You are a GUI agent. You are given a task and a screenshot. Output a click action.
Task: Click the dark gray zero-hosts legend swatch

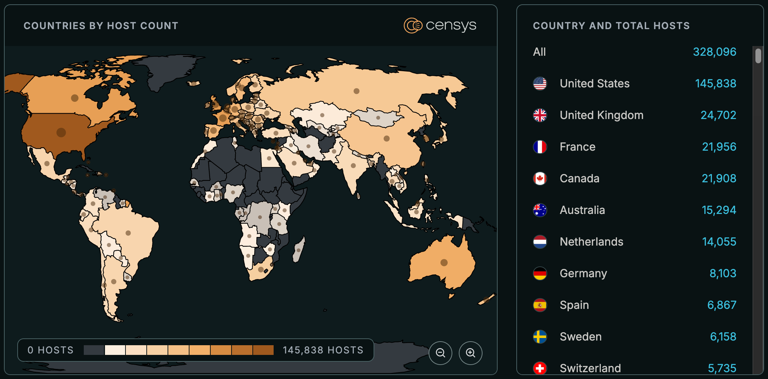94,350
